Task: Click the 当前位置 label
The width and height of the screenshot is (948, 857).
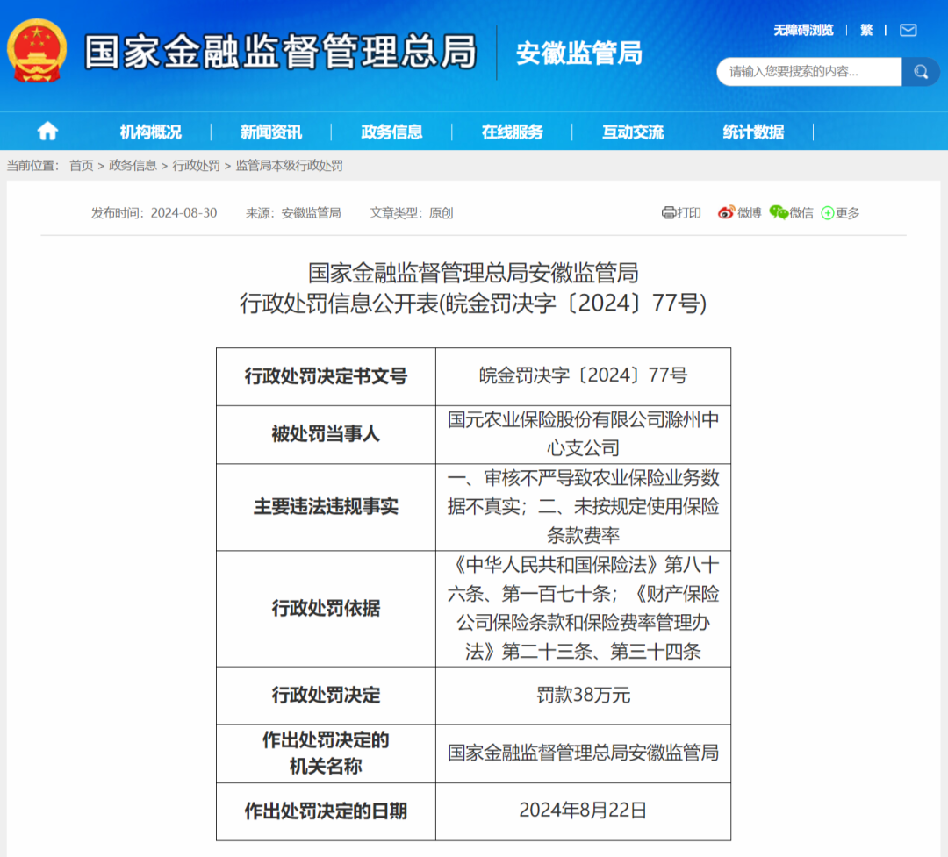Action: (32, 166)
